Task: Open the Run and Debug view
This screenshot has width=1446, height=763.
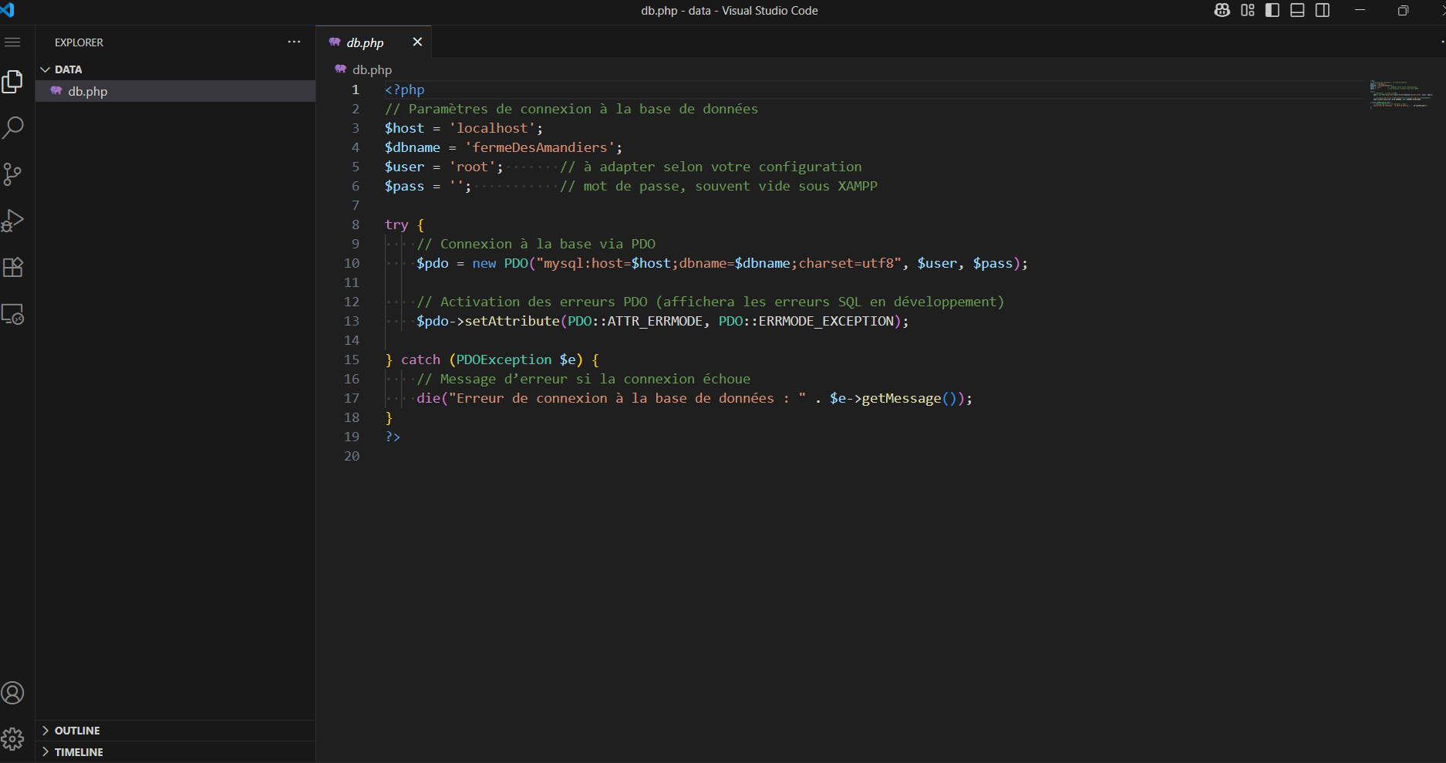Action: 12,221
